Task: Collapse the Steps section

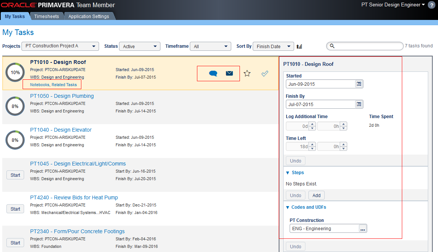Action: [x=288, y=173]
